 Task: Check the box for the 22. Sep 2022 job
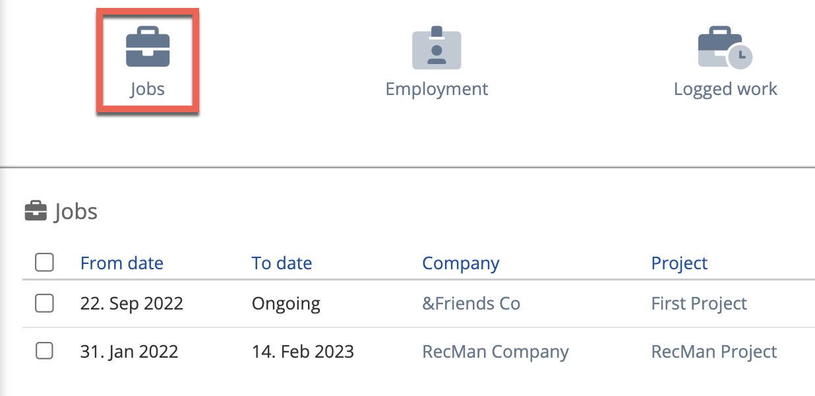pyautogui.click(x=44, y=303)
